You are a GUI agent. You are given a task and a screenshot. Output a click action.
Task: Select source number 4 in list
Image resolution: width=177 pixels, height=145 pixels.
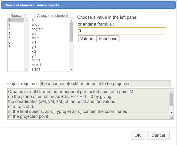tap(16, 33)
